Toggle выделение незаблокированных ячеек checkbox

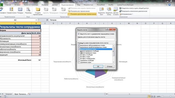79,47
